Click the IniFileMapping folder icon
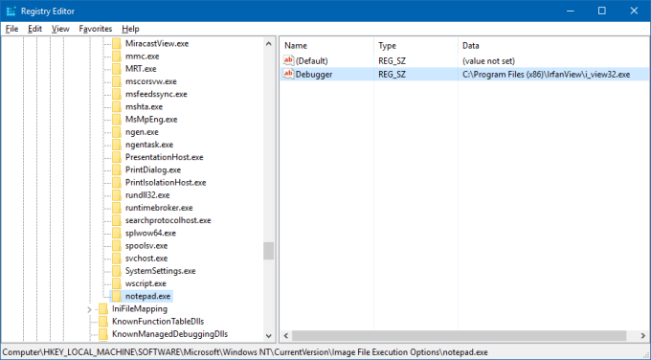 tap(103, 309)
